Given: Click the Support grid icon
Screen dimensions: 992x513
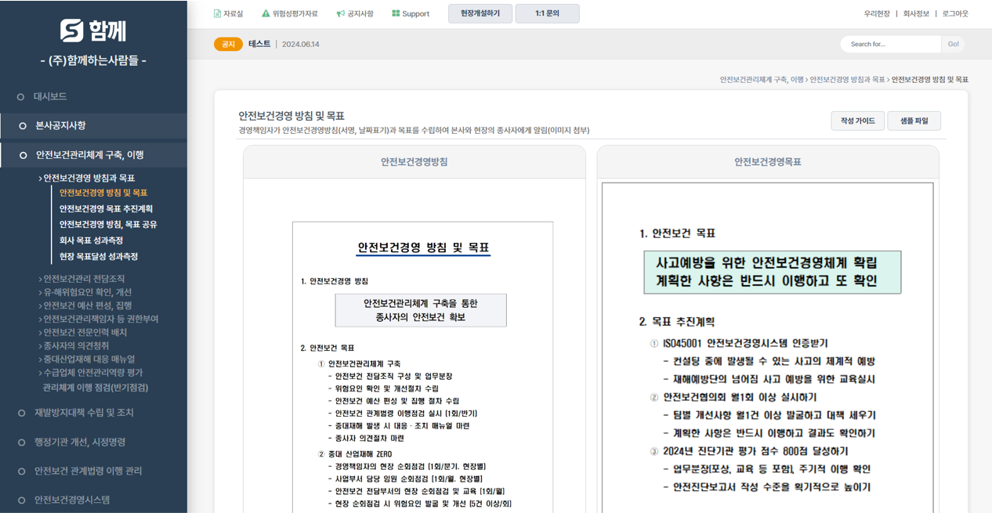Looking at the screenshot, I should point(396,13).
